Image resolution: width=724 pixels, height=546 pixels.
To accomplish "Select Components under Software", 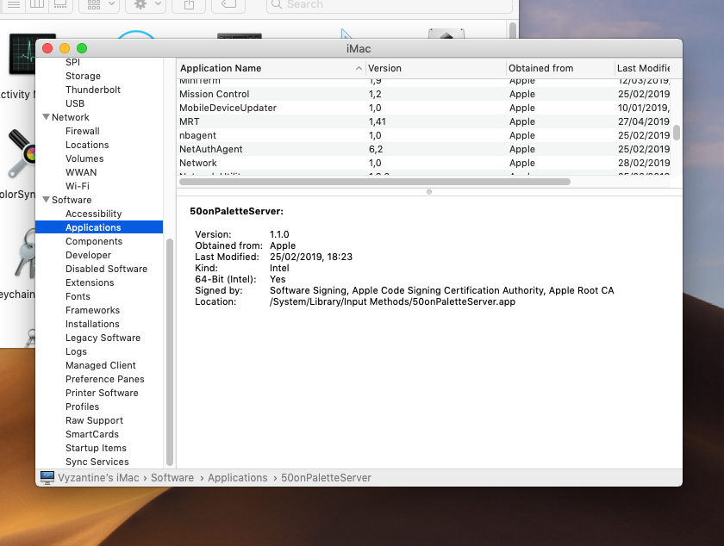I will [94, 241].
